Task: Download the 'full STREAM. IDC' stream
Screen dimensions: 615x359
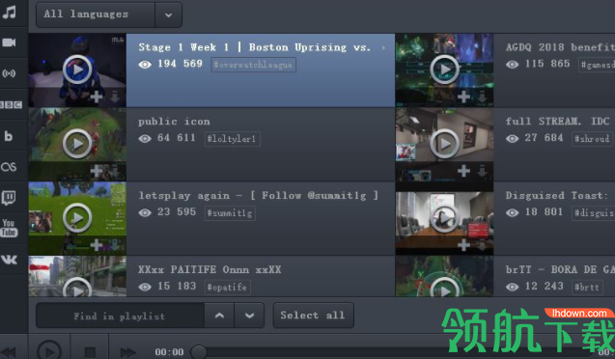Action: (482, 171)
